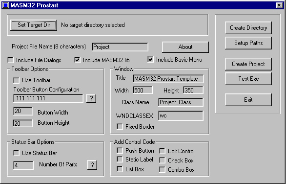This screenshot has height=184, width=286.
Task: Click Create Project button
Action: [x=248, y=64]
